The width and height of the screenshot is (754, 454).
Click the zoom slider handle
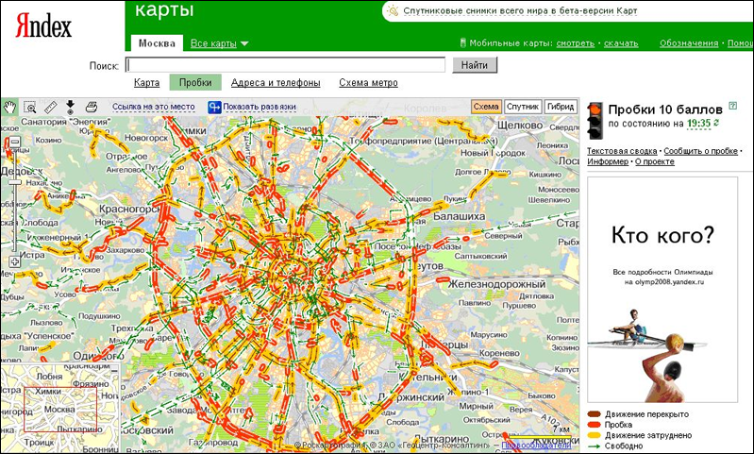tap(15, 182)
